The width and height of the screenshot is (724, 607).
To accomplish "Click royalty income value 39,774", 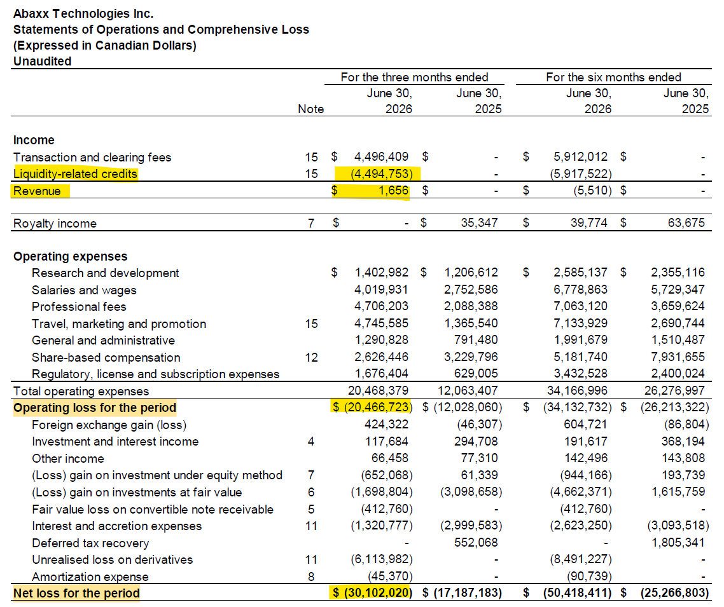I will [588, 223].
